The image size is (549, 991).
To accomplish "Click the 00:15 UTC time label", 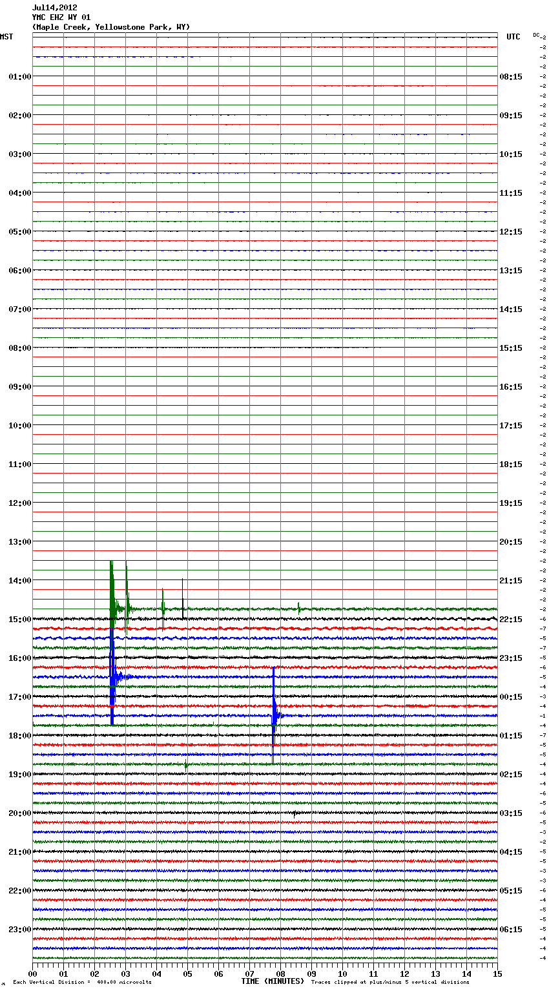I will [511, 697].
